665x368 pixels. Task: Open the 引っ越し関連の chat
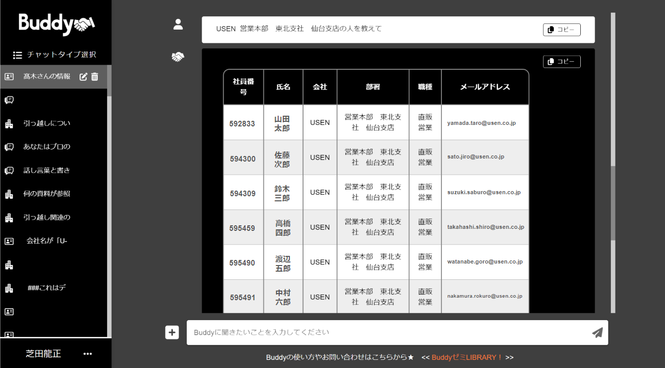pyautogui.click(x=47, y=217)
